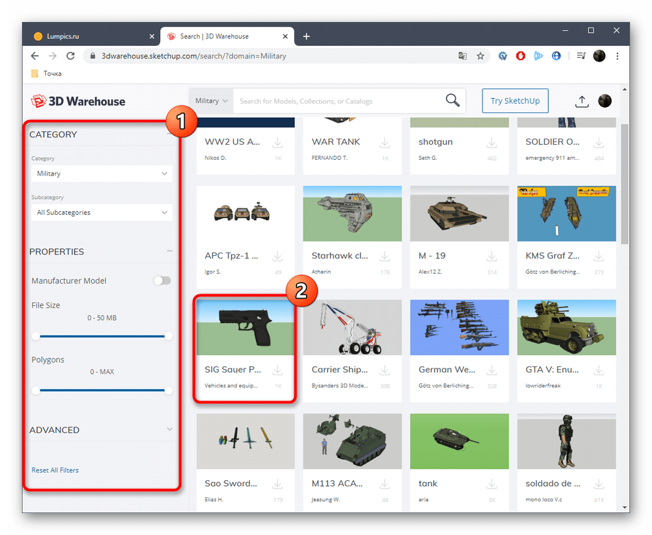Collapse the Properties section

pos(170,252)
